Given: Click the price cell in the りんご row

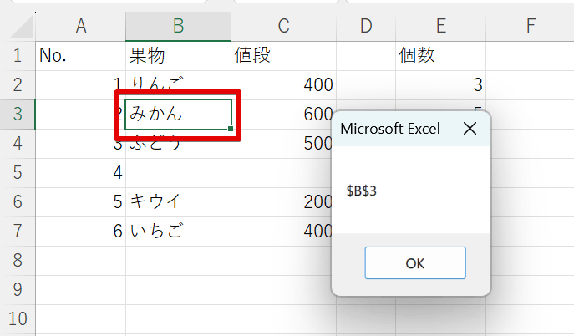Looking at the screenshot, I should [x=284, y=85].
